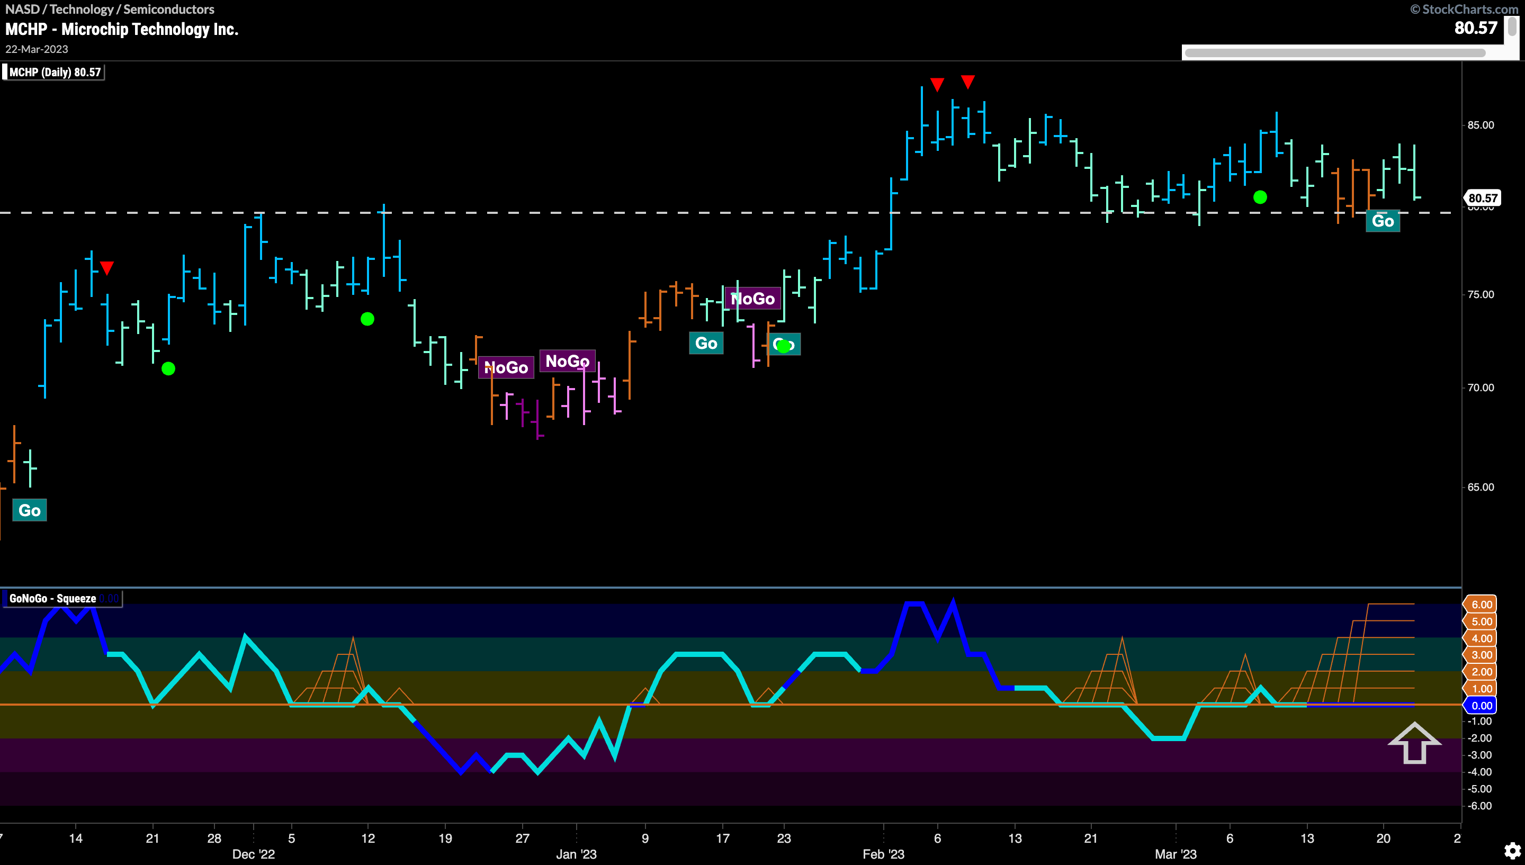Click the -3.00 oscillator axis label

[x=1480, y=755]
